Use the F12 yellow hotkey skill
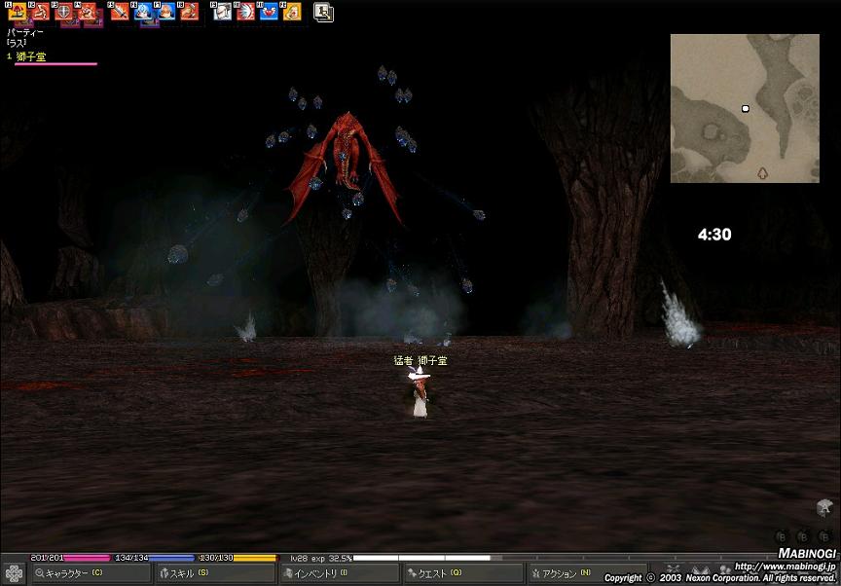The height and width of the screenshot is (586, 841). click(x=292, y=12)
